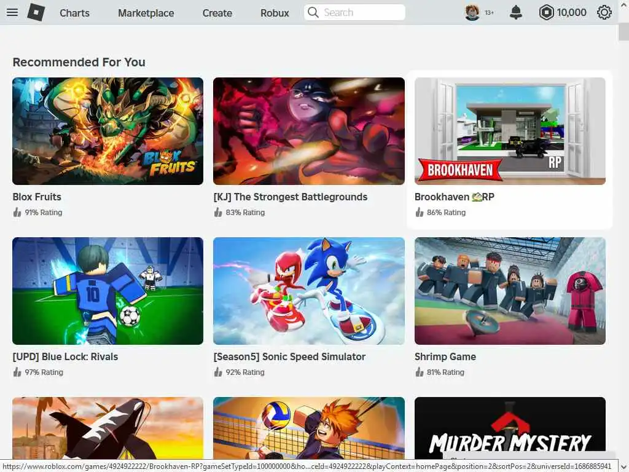The width and height of the screenshot is (629, 472).
Task: Go to the Charts tab
Action: pos(74,13)
